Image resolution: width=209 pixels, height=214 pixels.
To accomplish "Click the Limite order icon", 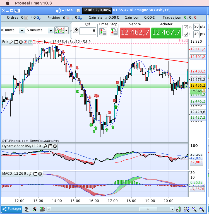I will (103, 31).
